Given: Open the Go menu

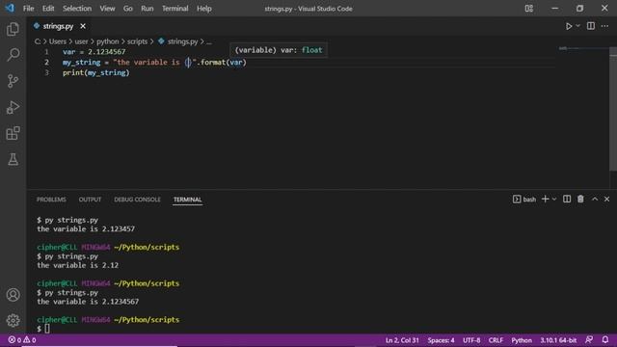Looking at the screenshot, I should pos(128,9).
